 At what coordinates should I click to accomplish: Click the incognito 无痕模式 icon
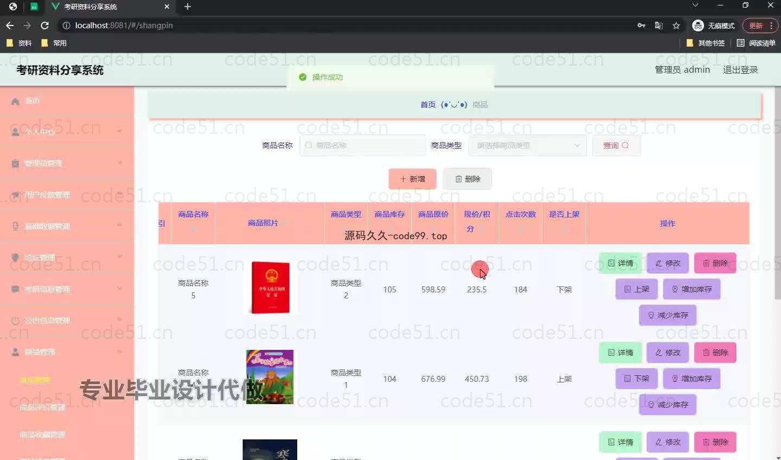pyautogui.click(x=698, y=25)
